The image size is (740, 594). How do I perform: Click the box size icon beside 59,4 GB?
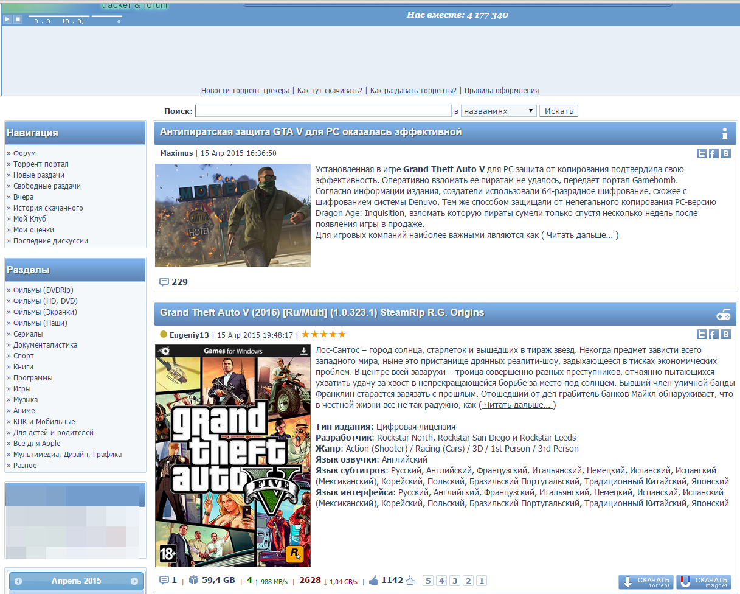tap(194, 580)
